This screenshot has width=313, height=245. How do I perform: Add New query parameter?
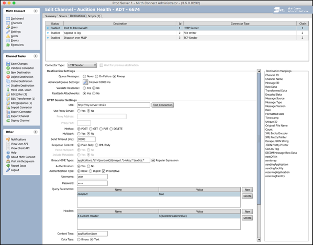point(248,190)
